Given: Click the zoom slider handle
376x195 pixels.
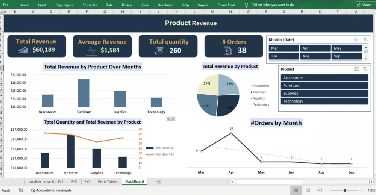Looking at the screenshot, I should pyautogui.click(x=345, y=190).
